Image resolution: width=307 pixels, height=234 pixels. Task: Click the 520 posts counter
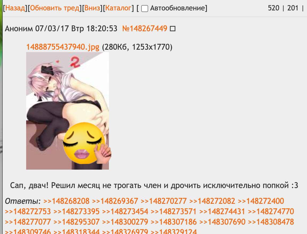click(274, 8)
